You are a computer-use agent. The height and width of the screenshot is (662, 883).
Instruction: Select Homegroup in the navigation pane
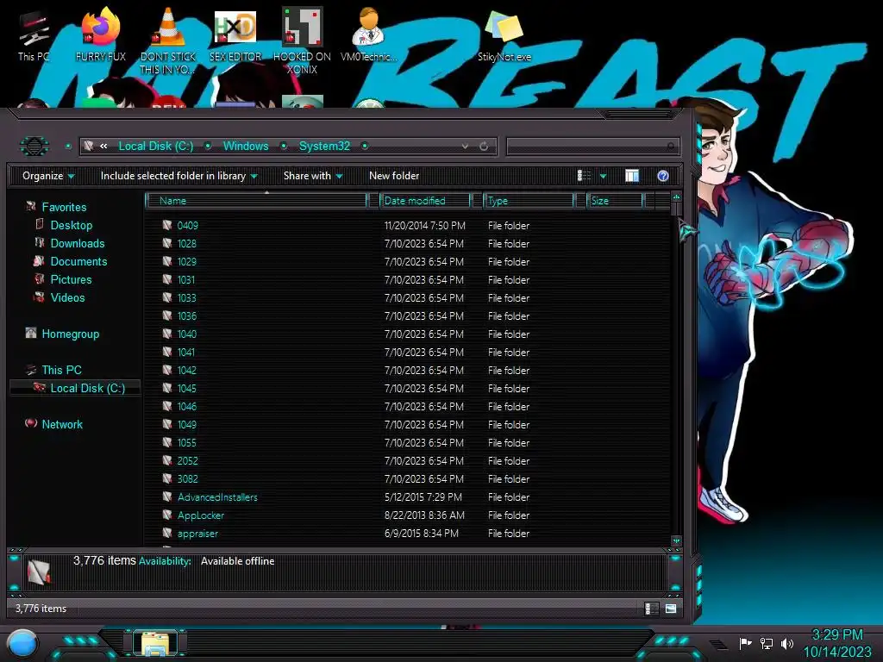70,334
